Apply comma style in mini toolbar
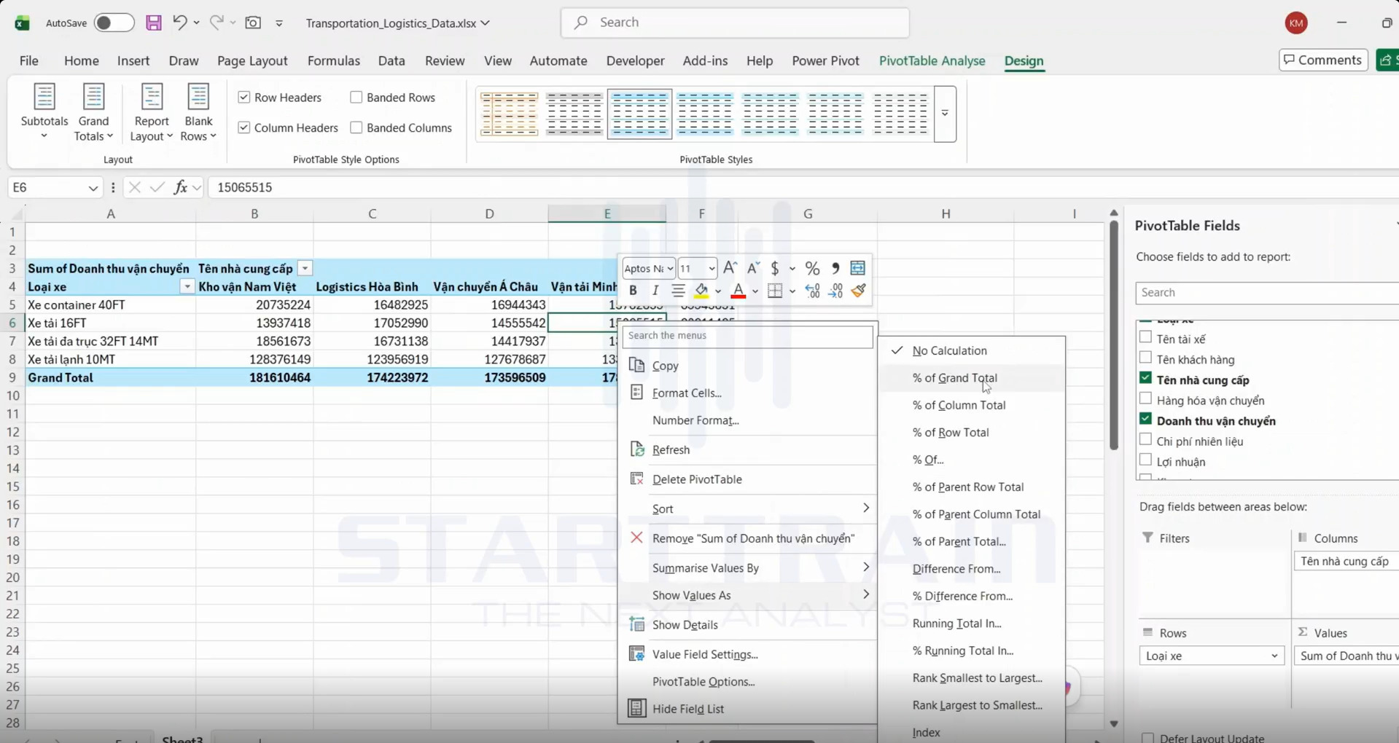The width and height of the screenshot is (1399, 743). pos(835,268)
